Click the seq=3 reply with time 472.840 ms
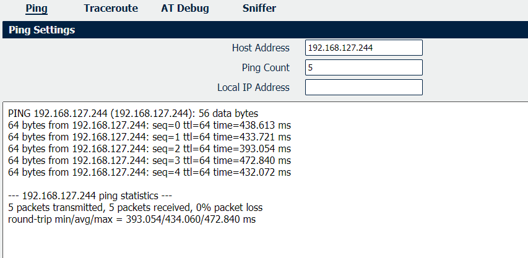The height and width of the screenshot is (258, 528). (150, 161)
